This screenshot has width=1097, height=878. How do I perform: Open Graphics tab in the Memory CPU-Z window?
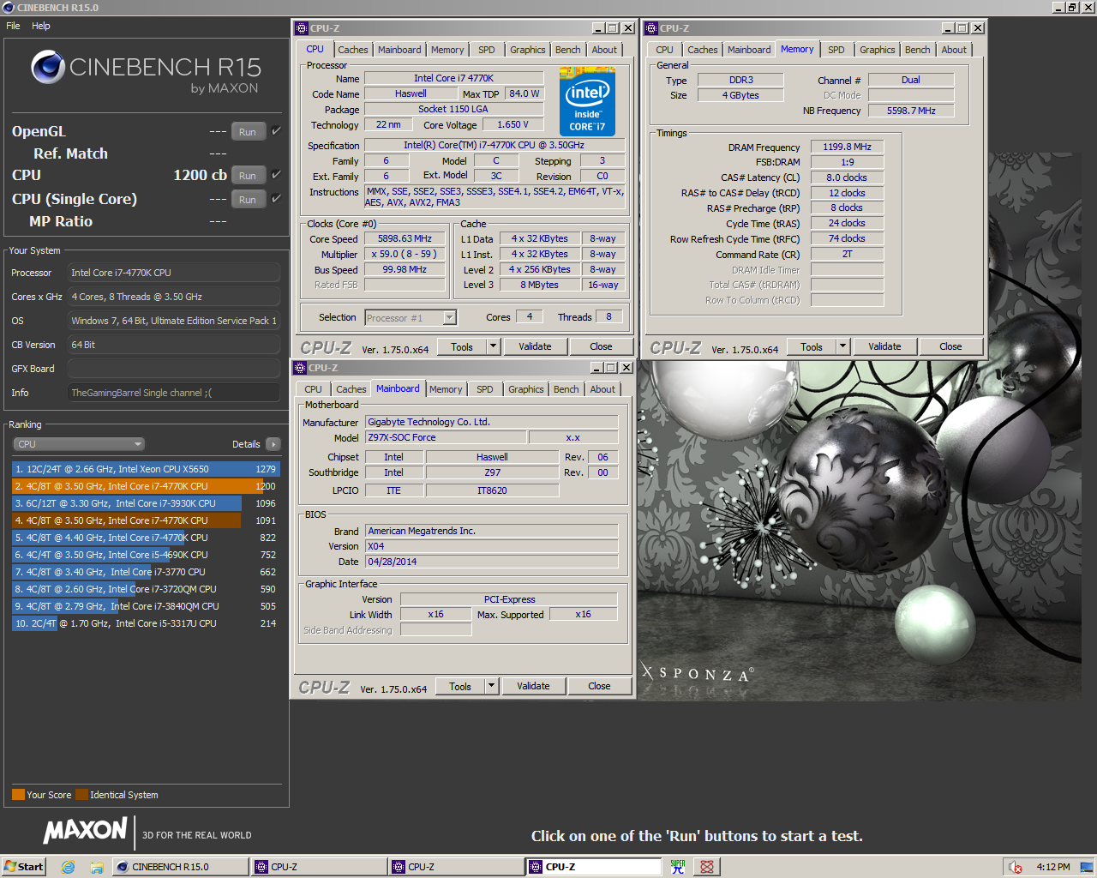tap(877, 50)
